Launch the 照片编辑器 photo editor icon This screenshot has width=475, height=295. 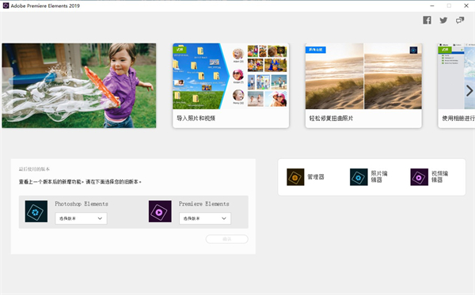coord(359,177)
